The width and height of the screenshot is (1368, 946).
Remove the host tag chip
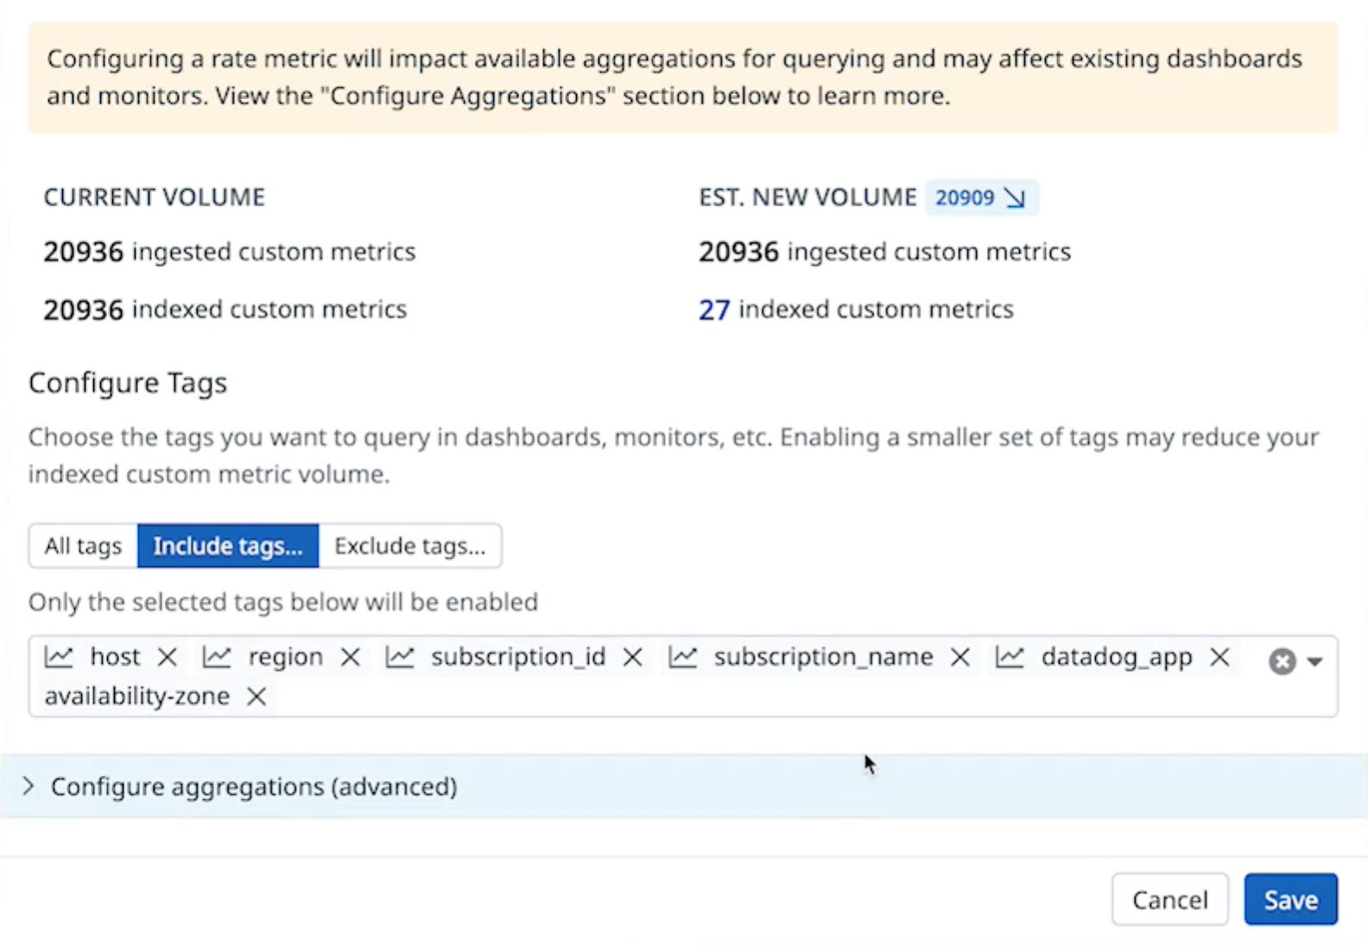coord(168,658)
